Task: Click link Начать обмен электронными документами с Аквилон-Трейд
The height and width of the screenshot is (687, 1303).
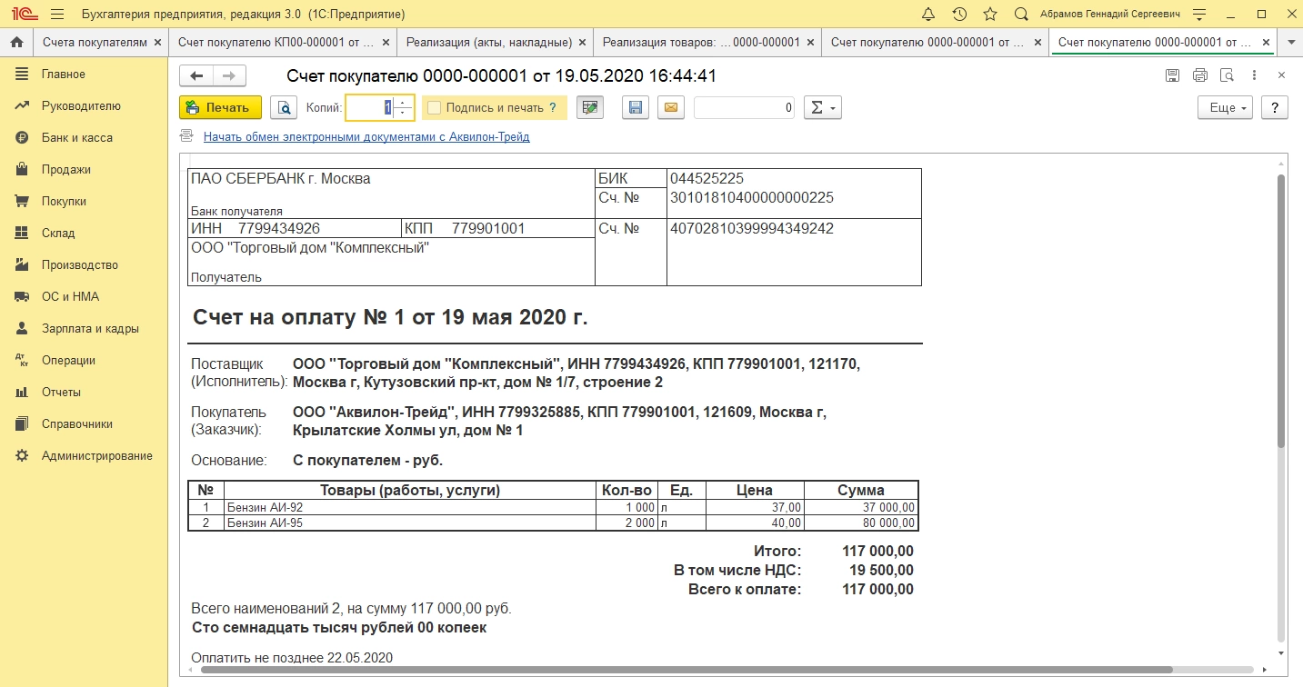Action: 366,137
